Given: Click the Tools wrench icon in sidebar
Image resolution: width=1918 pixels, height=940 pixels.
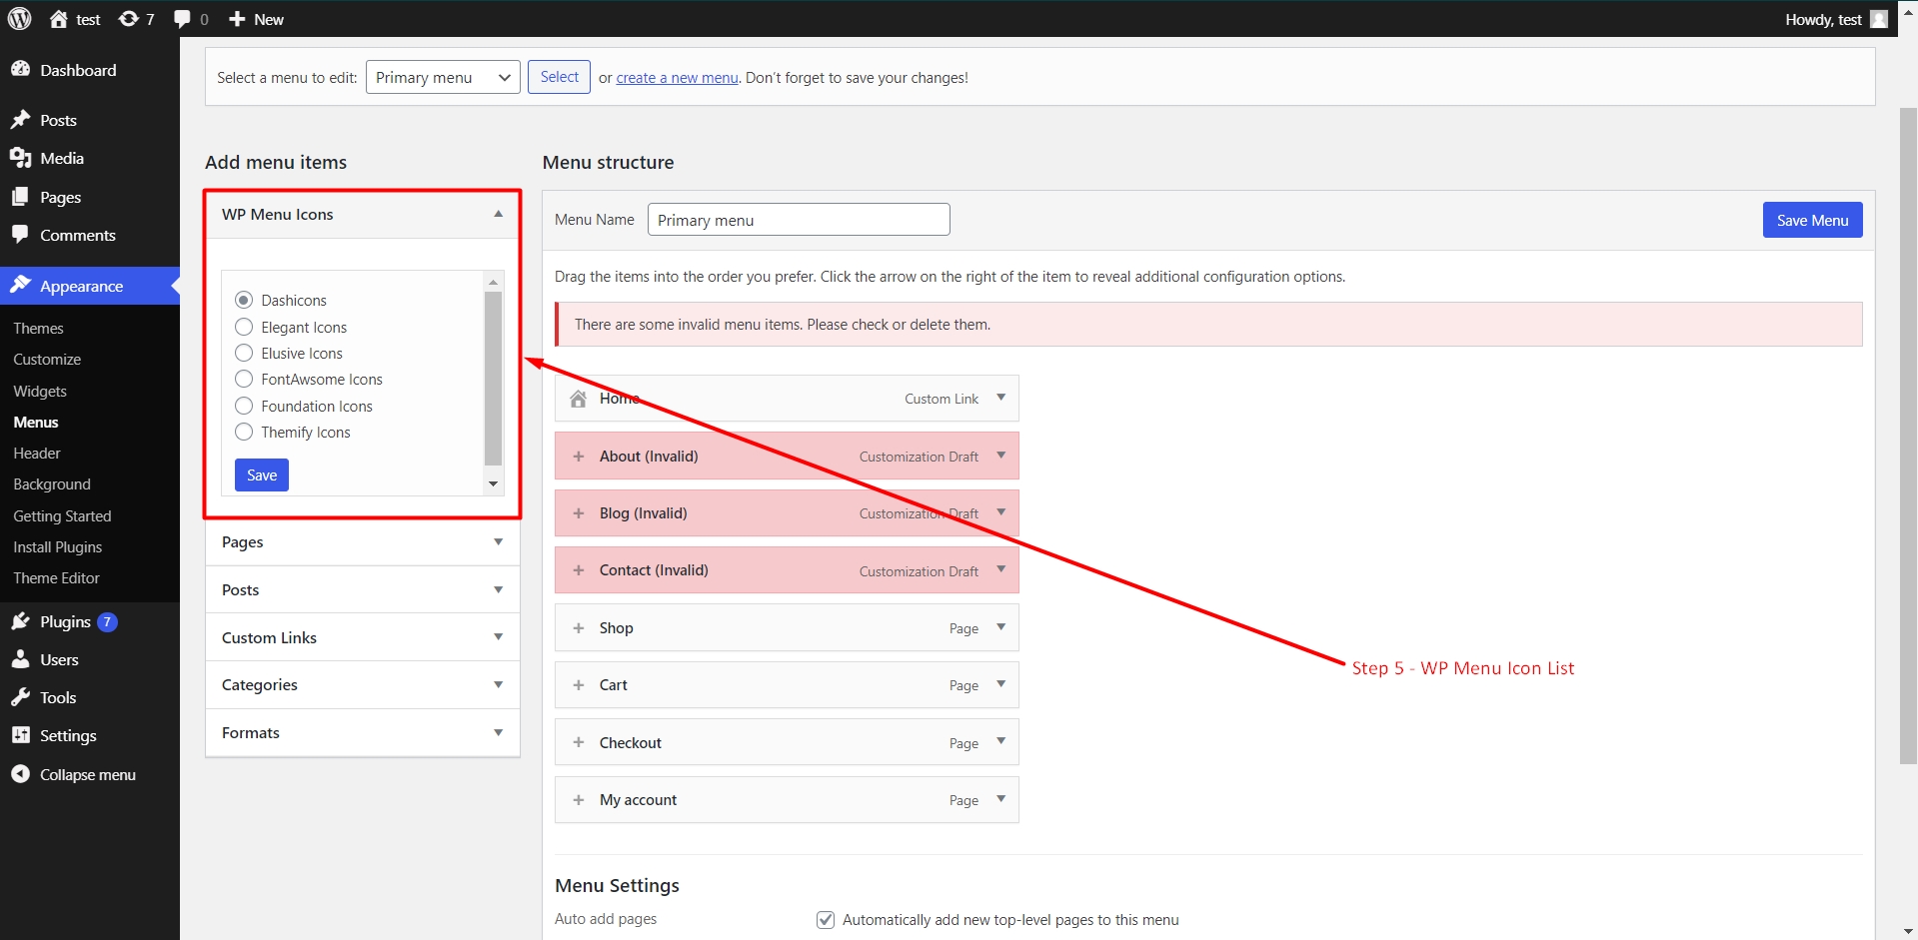Looking at the screenshot, I should [x=20, y=697].
